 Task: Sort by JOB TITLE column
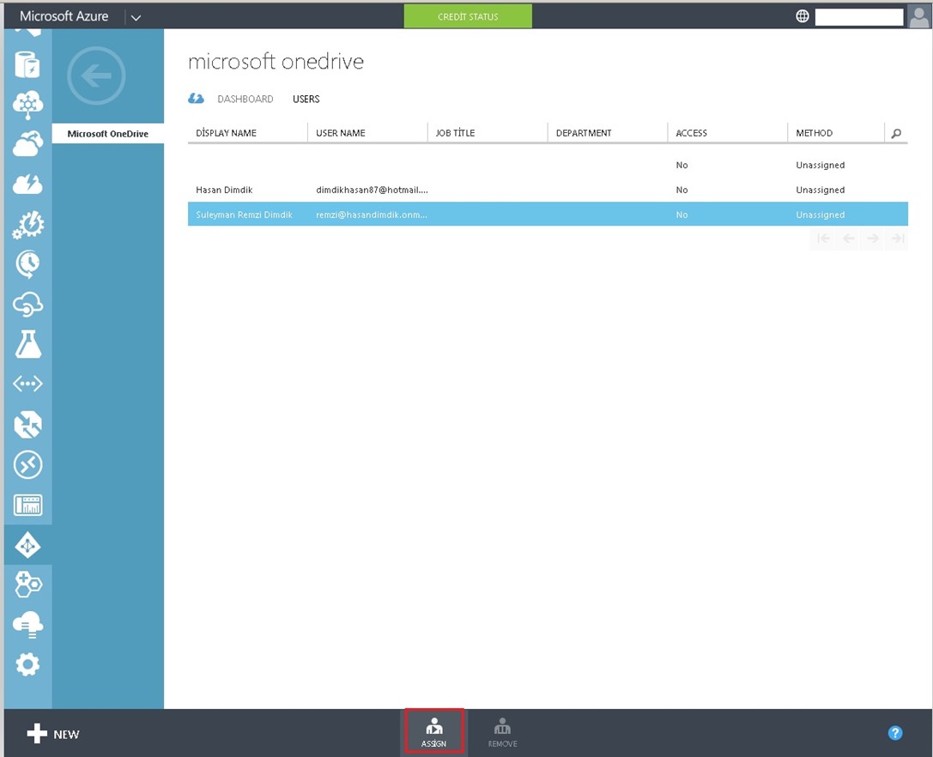pyautogui.click(x=455, y=133)
